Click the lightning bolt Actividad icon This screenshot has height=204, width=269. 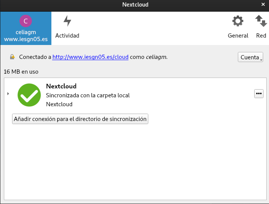(67, 21)
